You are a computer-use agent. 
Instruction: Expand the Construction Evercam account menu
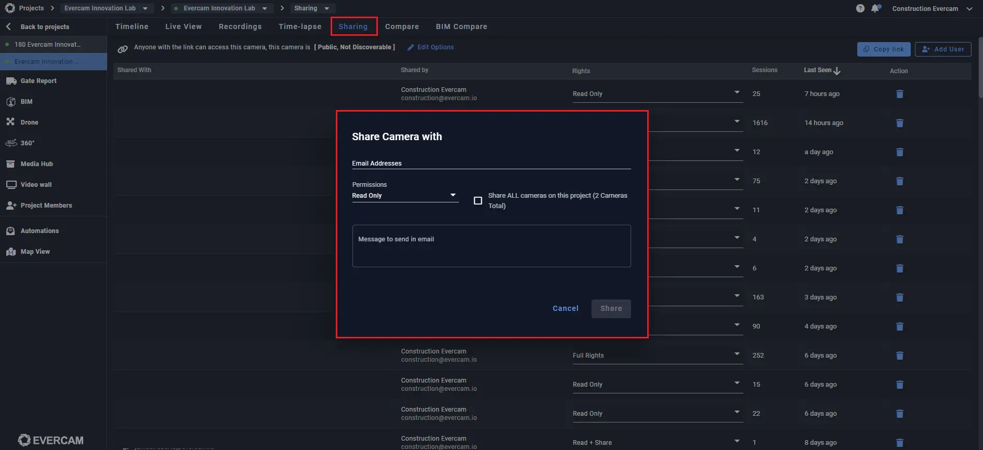(x=932, y=9)
